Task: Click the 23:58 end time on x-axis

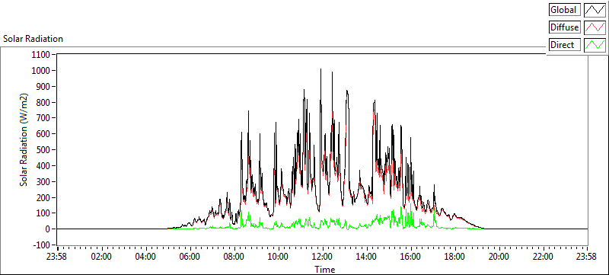Action: 587,257
